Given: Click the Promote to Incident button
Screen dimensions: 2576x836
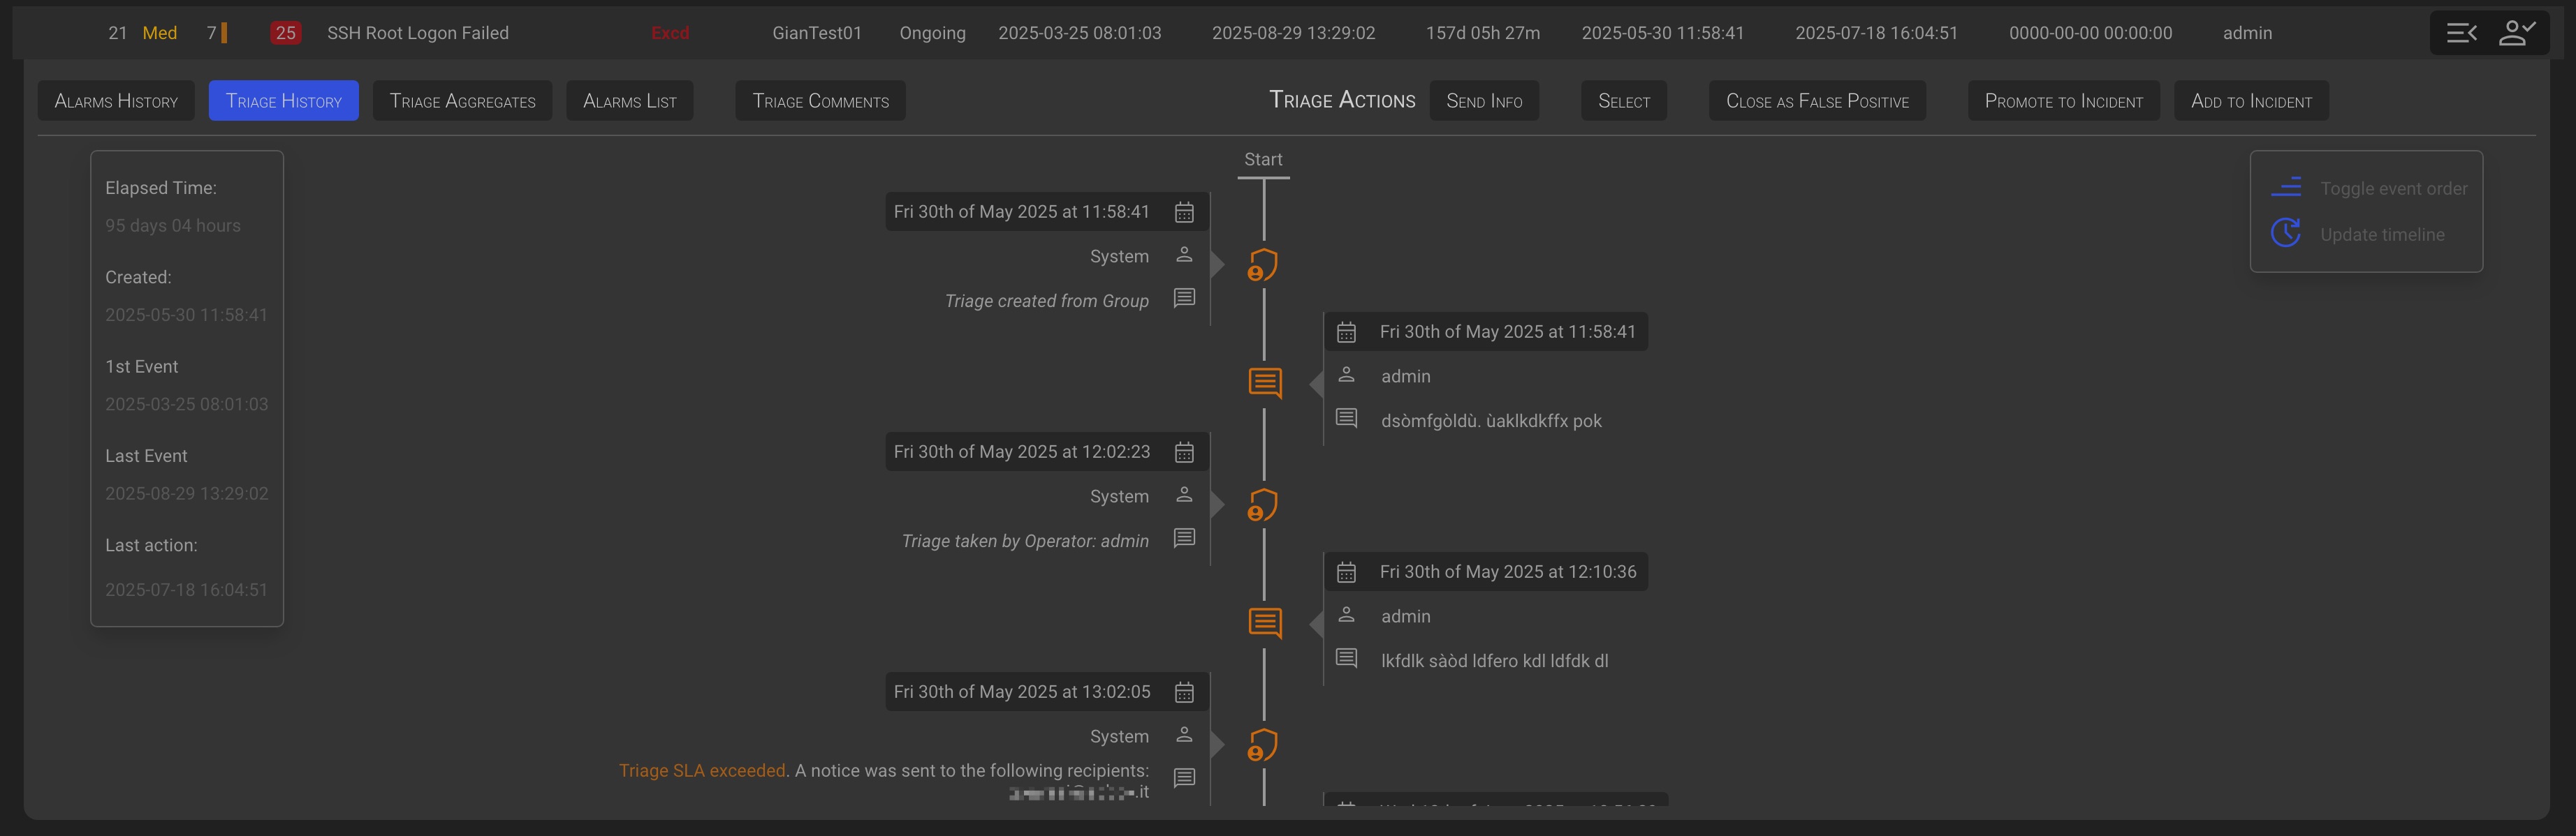Looking at the screenshot, I should coord(2063,101).
